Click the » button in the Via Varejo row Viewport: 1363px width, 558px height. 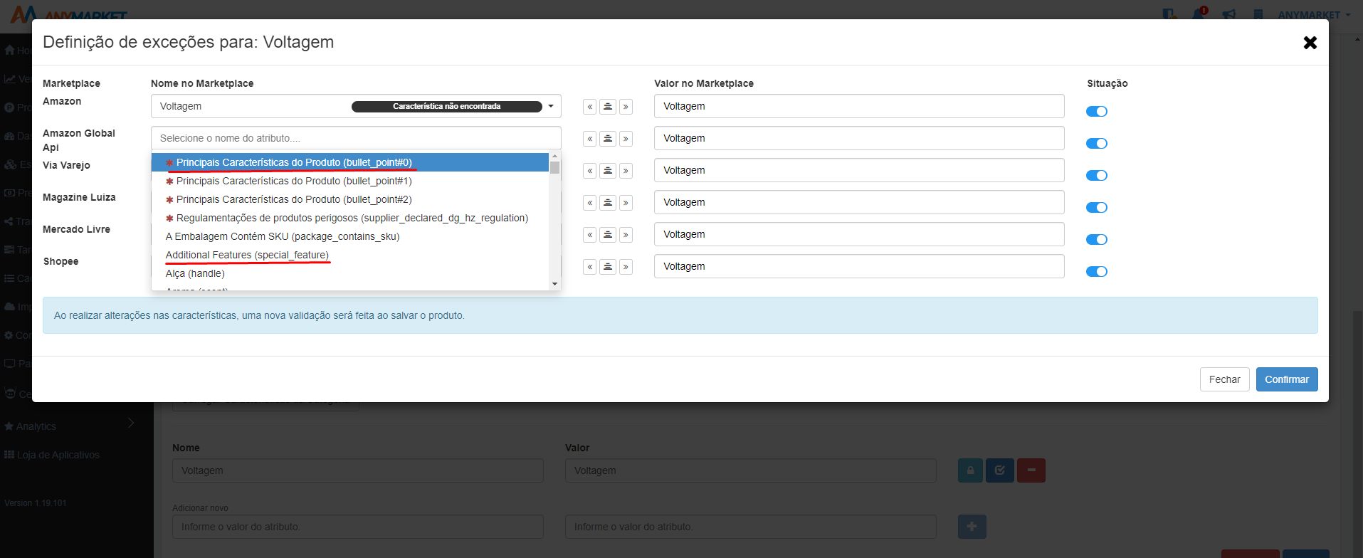click(x=626, y=171)
